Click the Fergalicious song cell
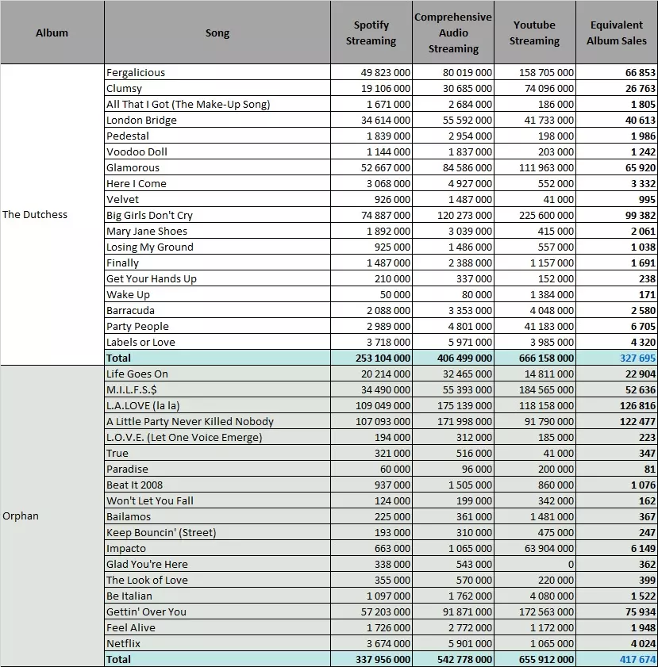 point(217,72)
